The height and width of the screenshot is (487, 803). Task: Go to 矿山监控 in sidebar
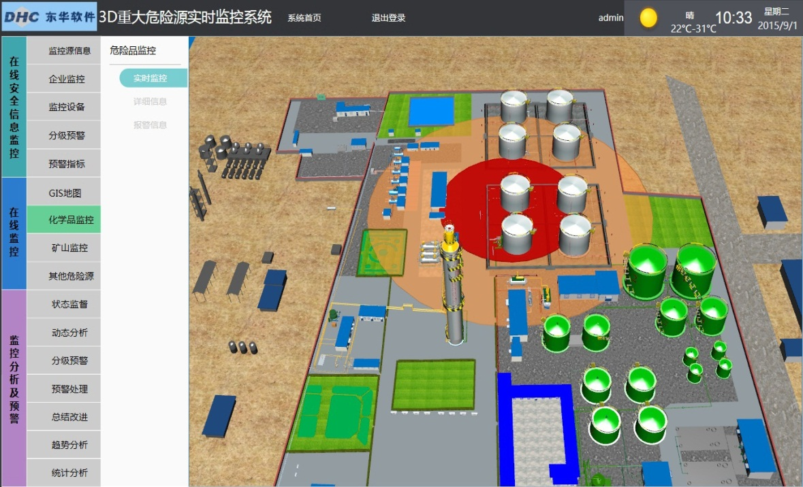(69, 248)
